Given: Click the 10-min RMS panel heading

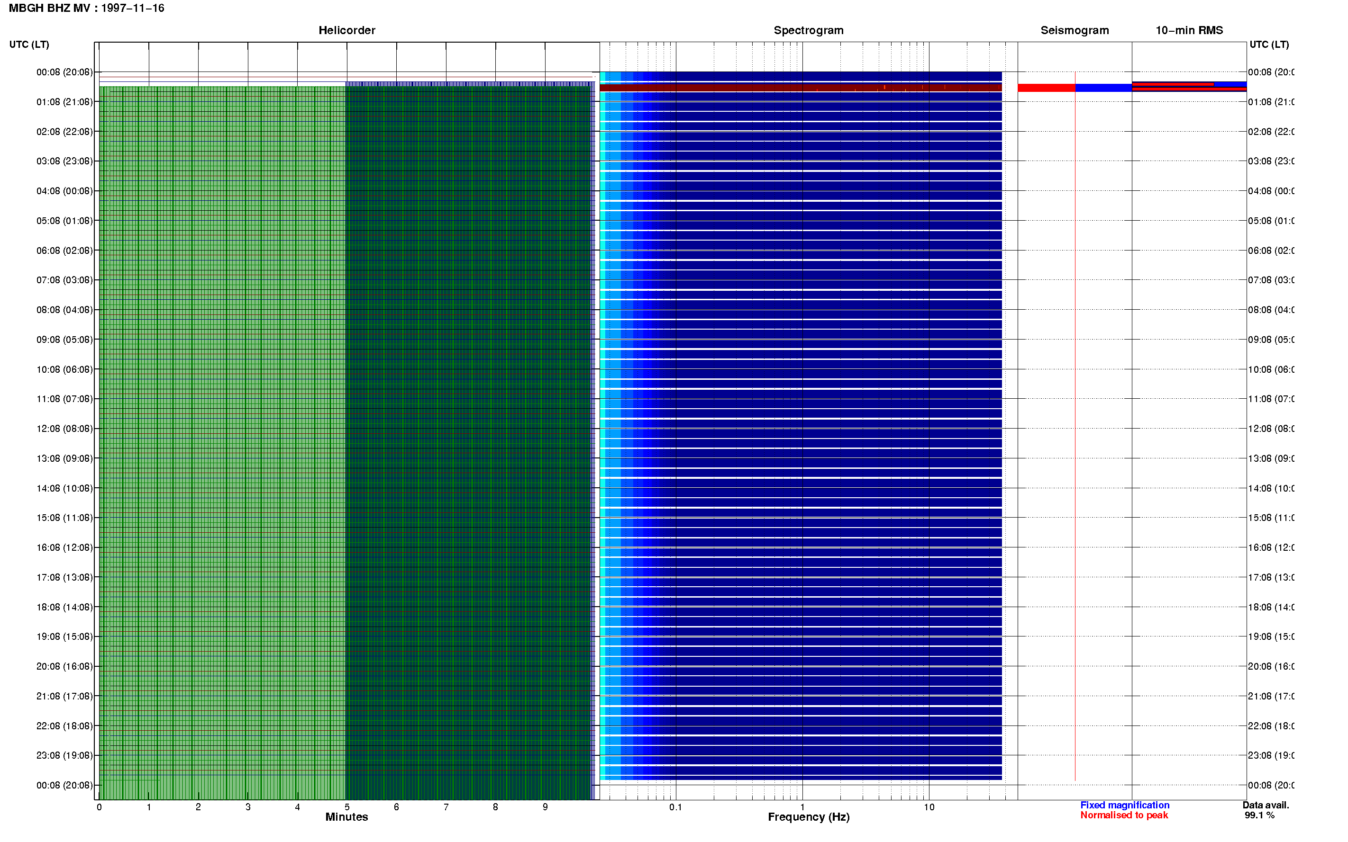Looking at the screenshot, I should click(x=1189, y=30).
